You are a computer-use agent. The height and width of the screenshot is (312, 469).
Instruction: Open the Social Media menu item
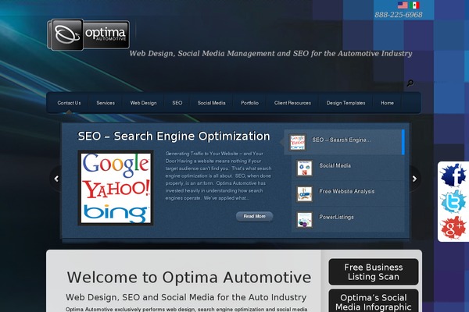point(212,103)
